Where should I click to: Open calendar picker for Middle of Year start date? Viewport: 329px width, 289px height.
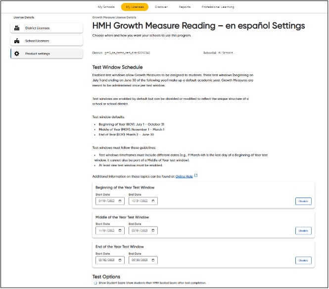[x=120, y=231]
